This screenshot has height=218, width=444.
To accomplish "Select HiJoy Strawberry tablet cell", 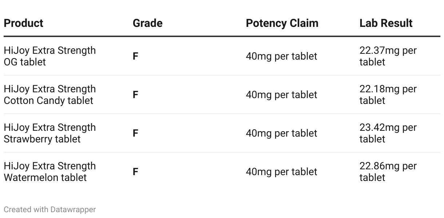I will pyautogui.click(x=50, y=133).
